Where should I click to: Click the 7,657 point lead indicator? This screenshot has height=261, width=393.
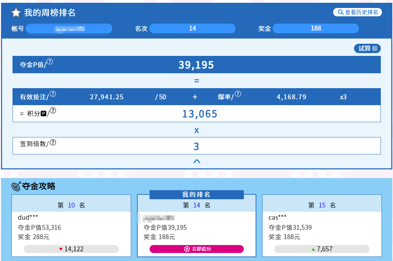tap(322, 249)
